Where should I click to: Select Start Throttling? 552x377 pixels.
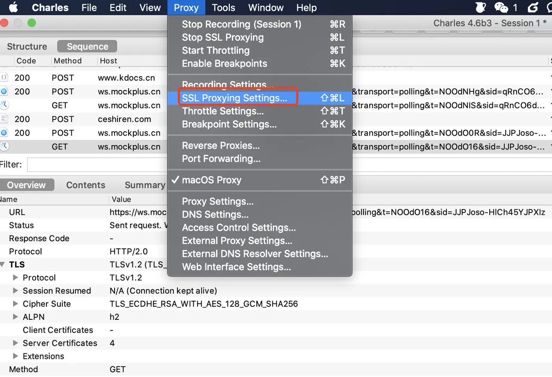tap(259, 50)
